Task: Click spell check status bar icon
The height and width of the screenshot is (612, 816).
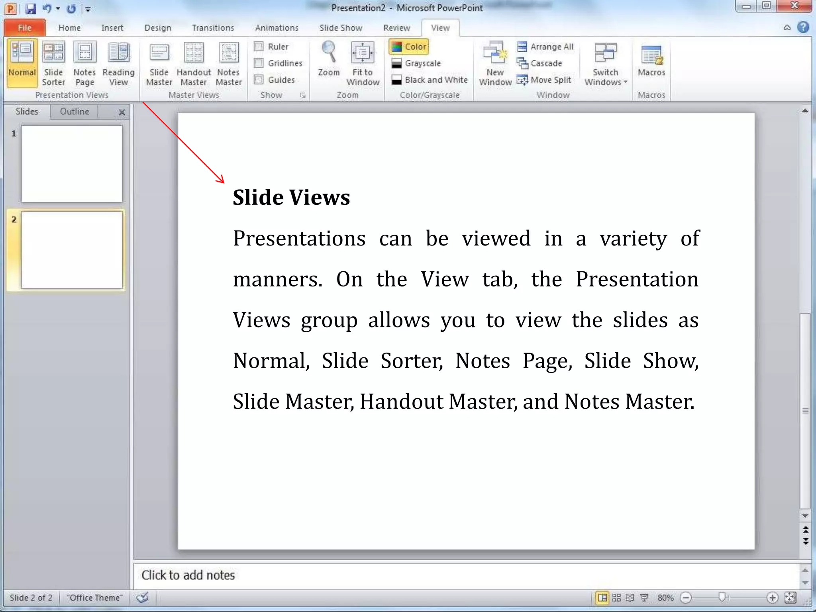Action: pyautogui.click(x=142, y=597)
